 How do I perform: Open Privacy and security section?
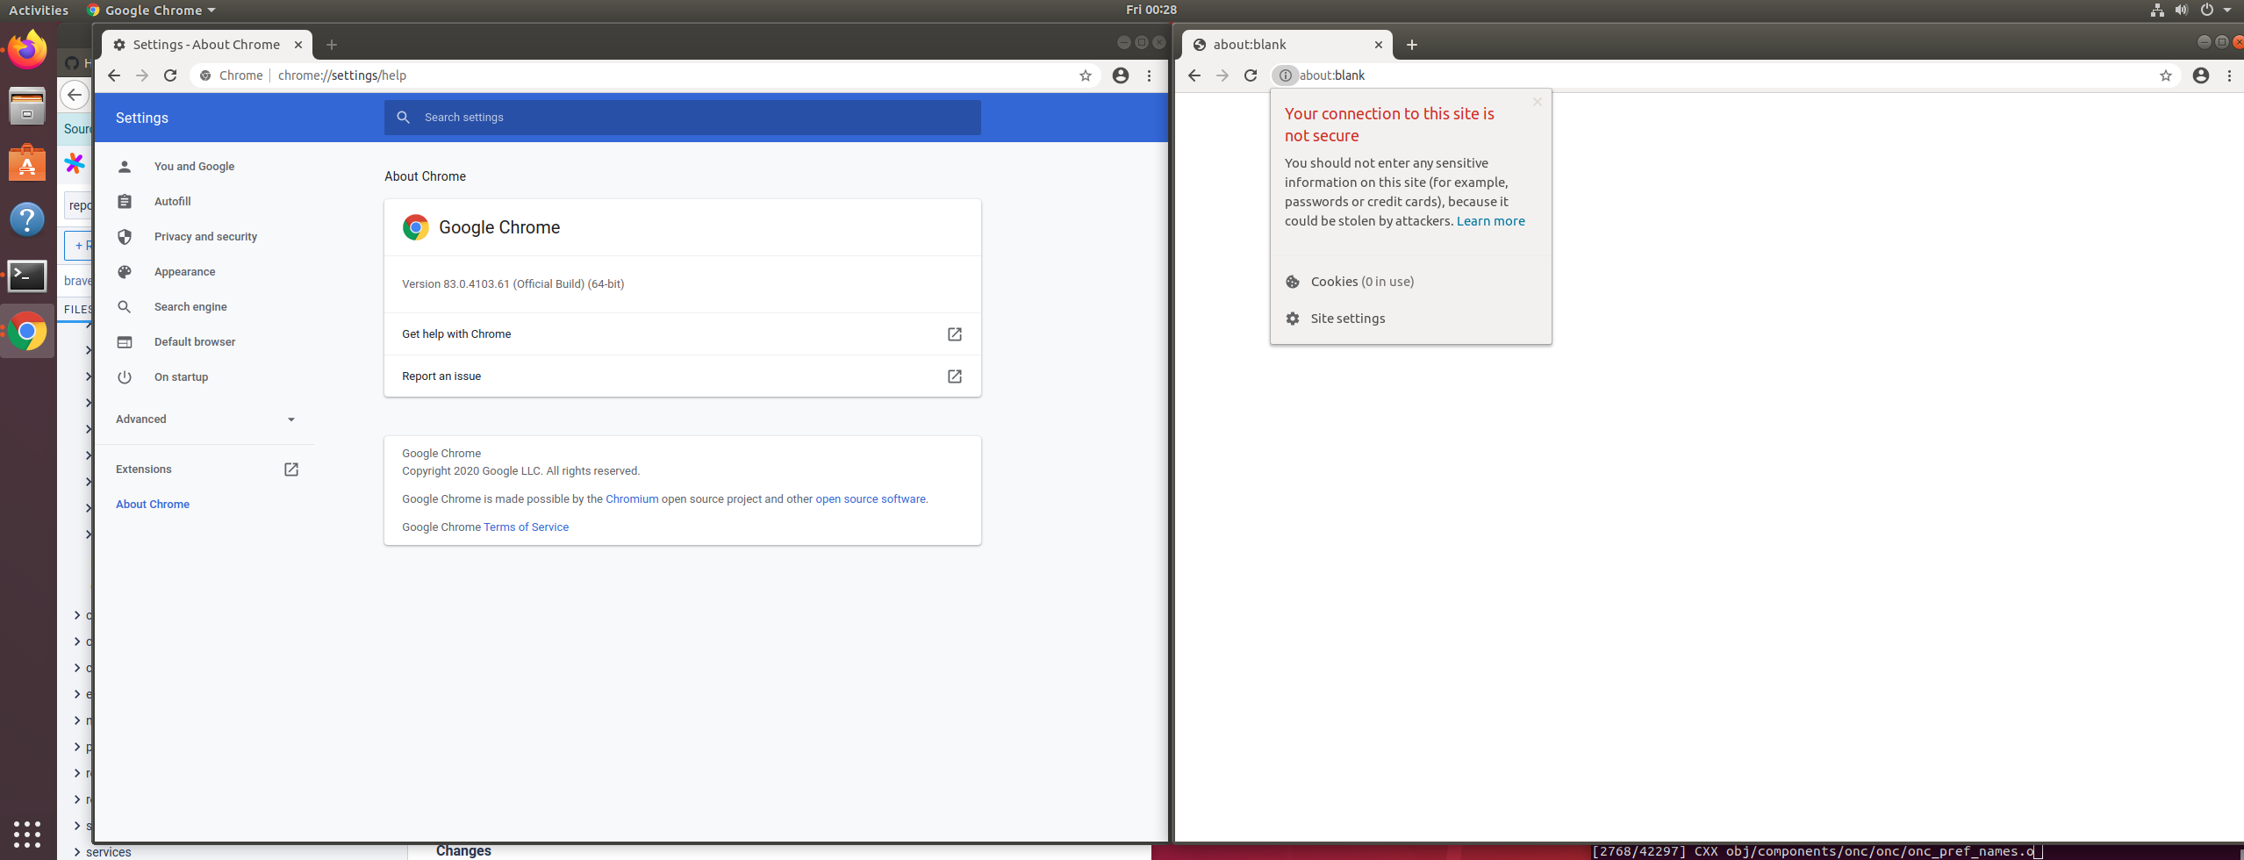[205, 237]
